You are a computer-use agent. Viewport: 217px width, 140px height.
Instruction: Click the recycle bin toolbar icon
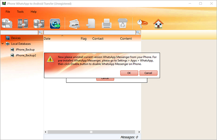pos(122,24)
